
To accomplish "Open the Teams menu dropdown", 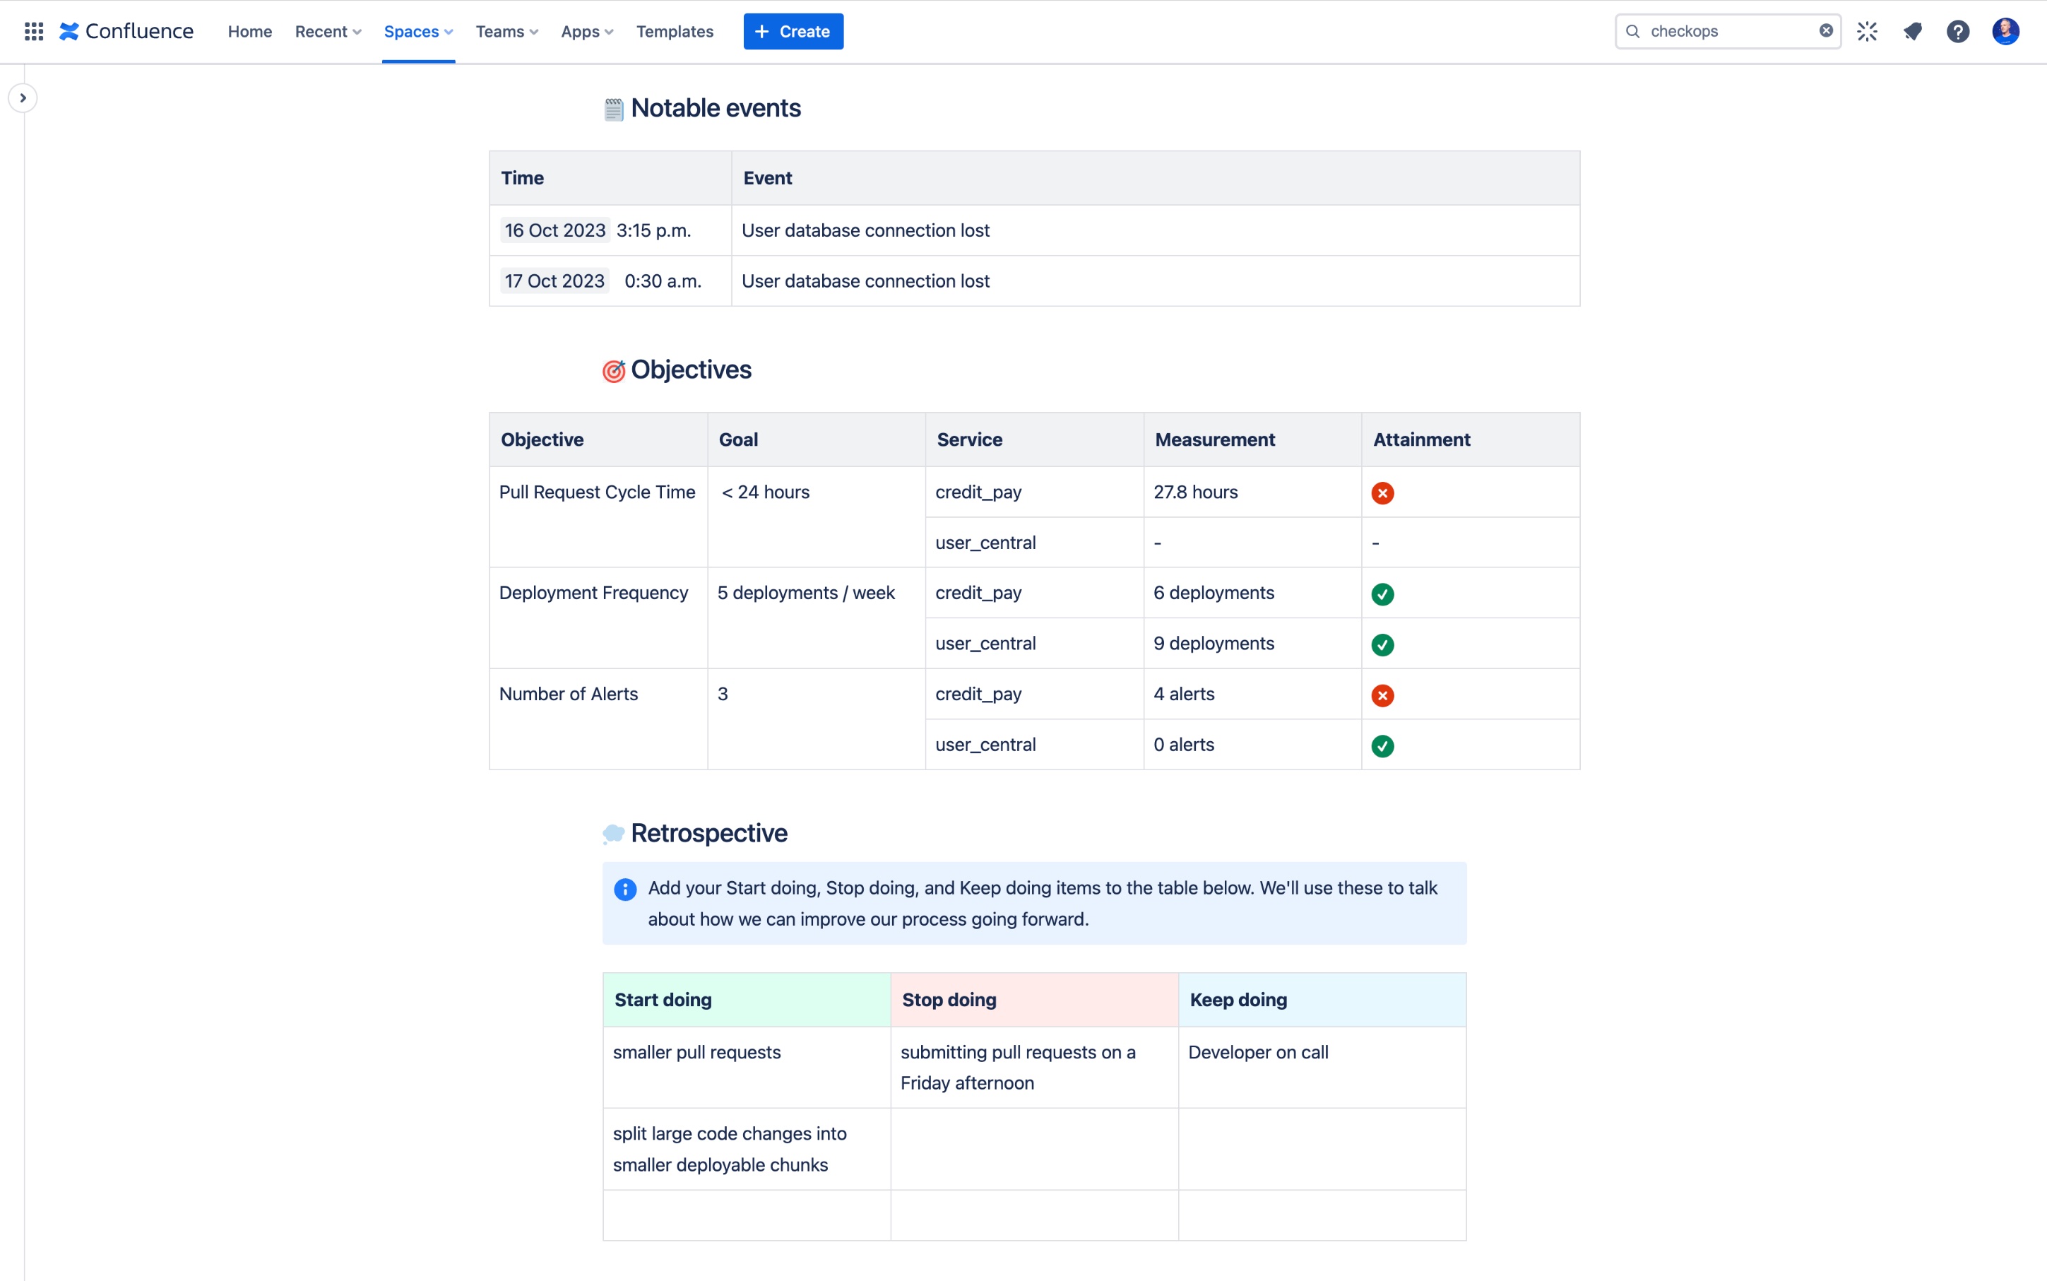I will 506,31.
